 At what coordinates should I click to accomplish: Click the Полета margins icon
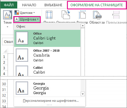pos(49,15)
